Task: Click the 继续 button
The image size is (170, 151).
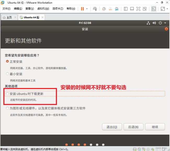Action: tap(155, 127)
